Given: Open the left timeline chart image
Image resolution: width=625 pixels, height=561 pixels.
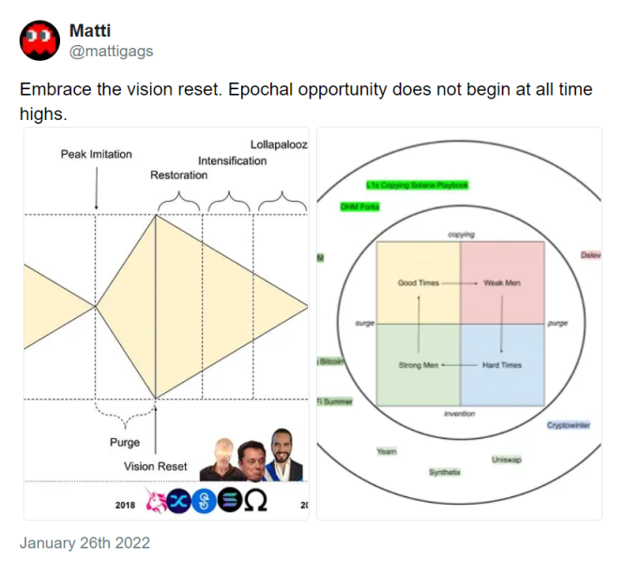Looking at the screenshot, I should [167, 323].
